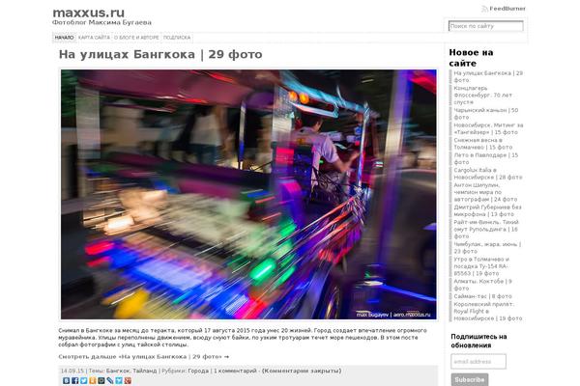580x386 pixels.
Task: Follow the Смотреть дальше link
Action: tap(143, 357)
